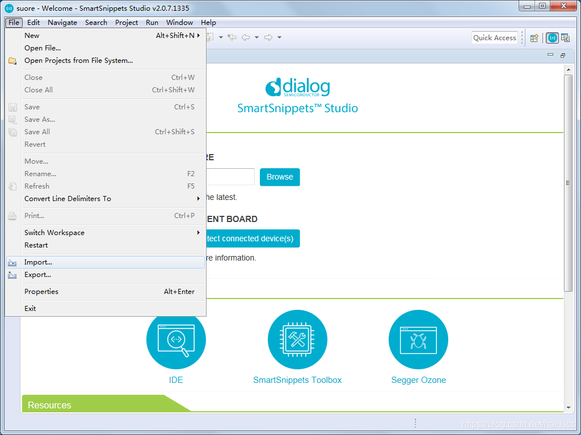Click the scrollbar up arrow
This screenshot has height=435, width=581.
click(569, 70)
